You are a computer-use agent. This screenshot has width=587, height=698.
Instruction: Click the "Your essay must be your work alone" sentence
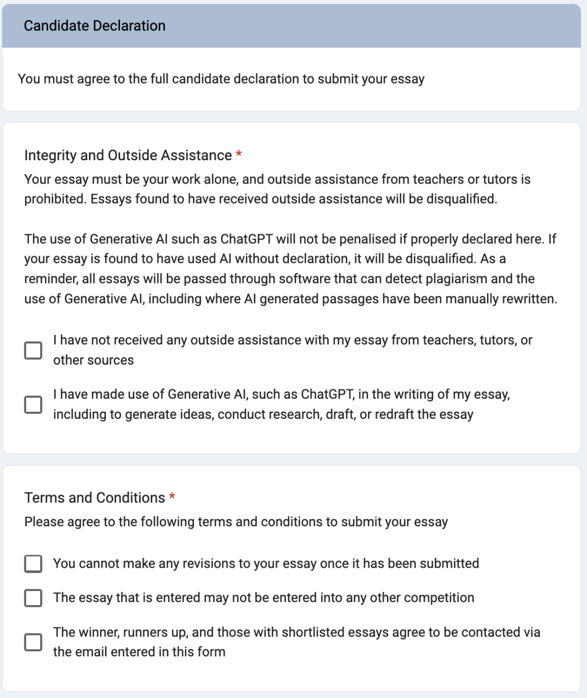click(x=277, y=180)
